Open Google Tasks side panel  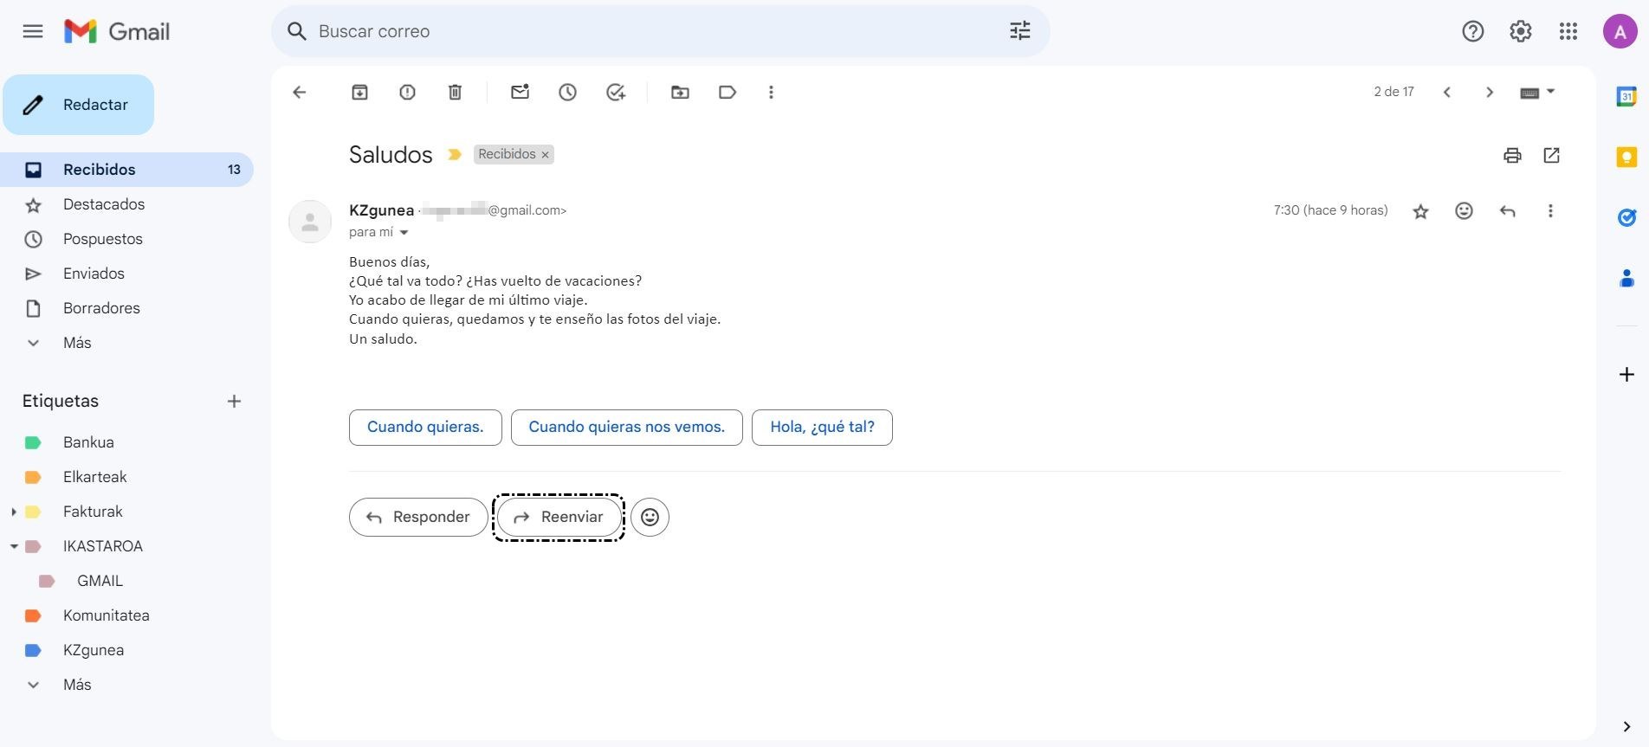click(1626, 217)
